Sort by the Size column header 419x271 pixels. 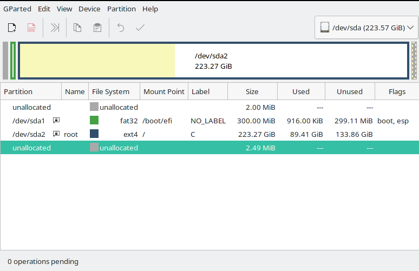[x=252, y=91]
